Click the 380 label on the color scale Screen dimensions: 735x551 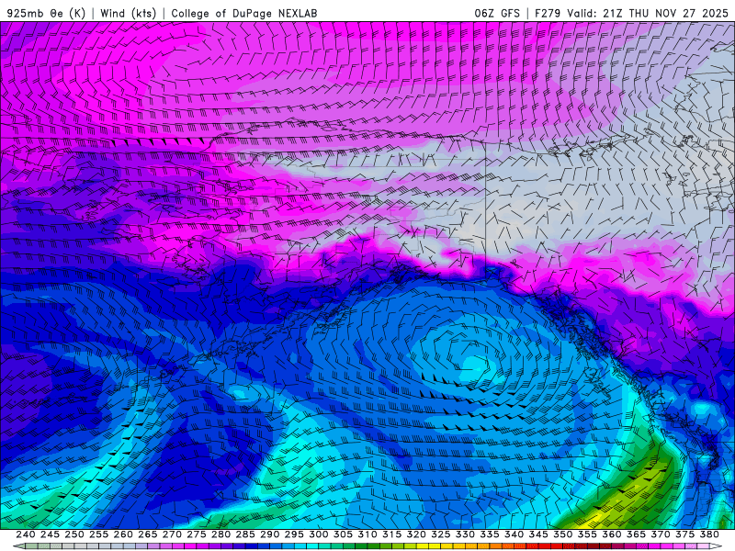coord(709,534)
